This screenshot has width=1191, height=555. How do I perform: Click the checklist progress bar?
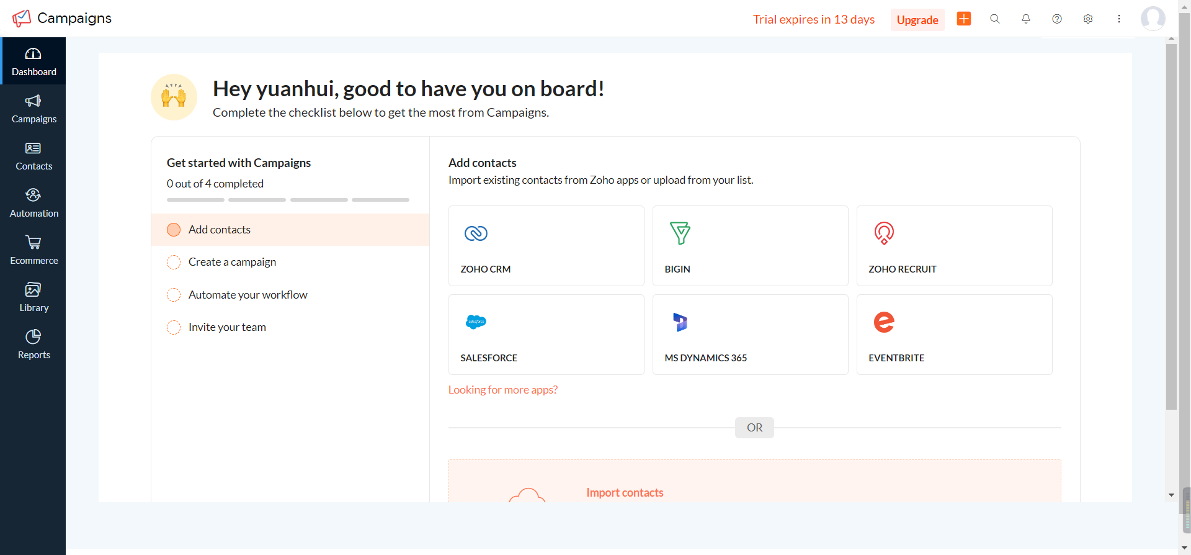288,200
